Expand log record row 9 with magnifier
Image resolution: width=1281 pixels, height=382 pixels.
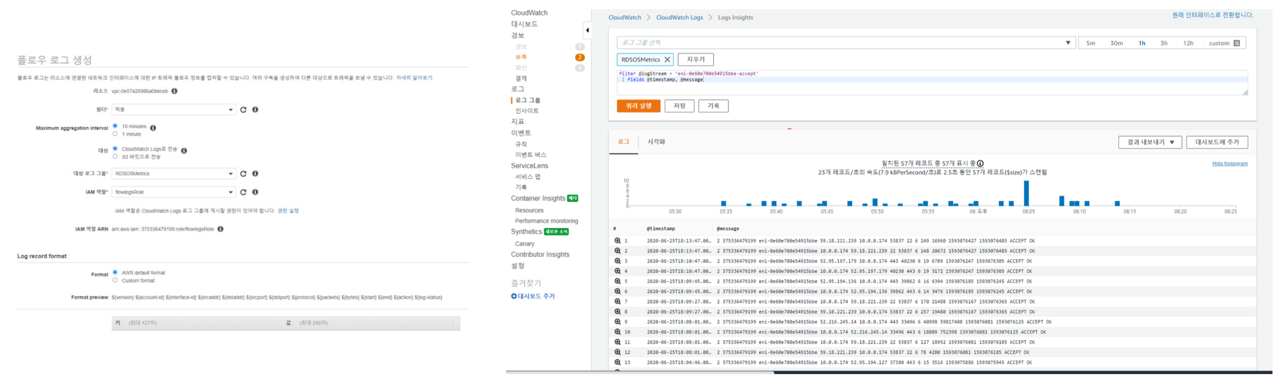coord(617,322)
